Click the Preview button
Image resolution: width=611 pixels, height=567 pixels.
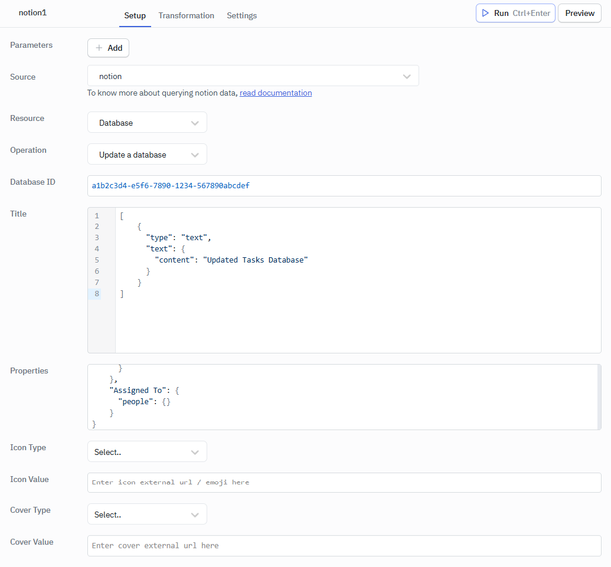[x=579, y=13]
